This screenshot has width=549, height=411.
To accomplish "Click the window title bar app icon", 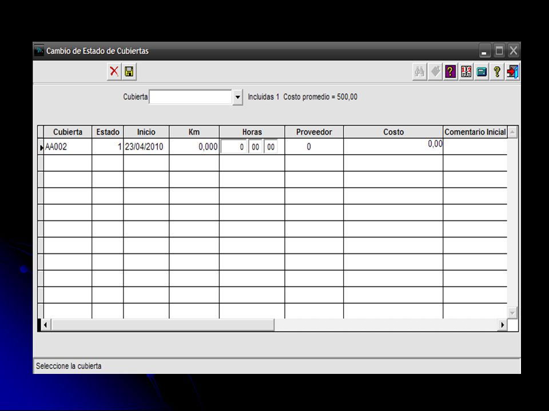I will pyautogui.click(x=39, y=51).
